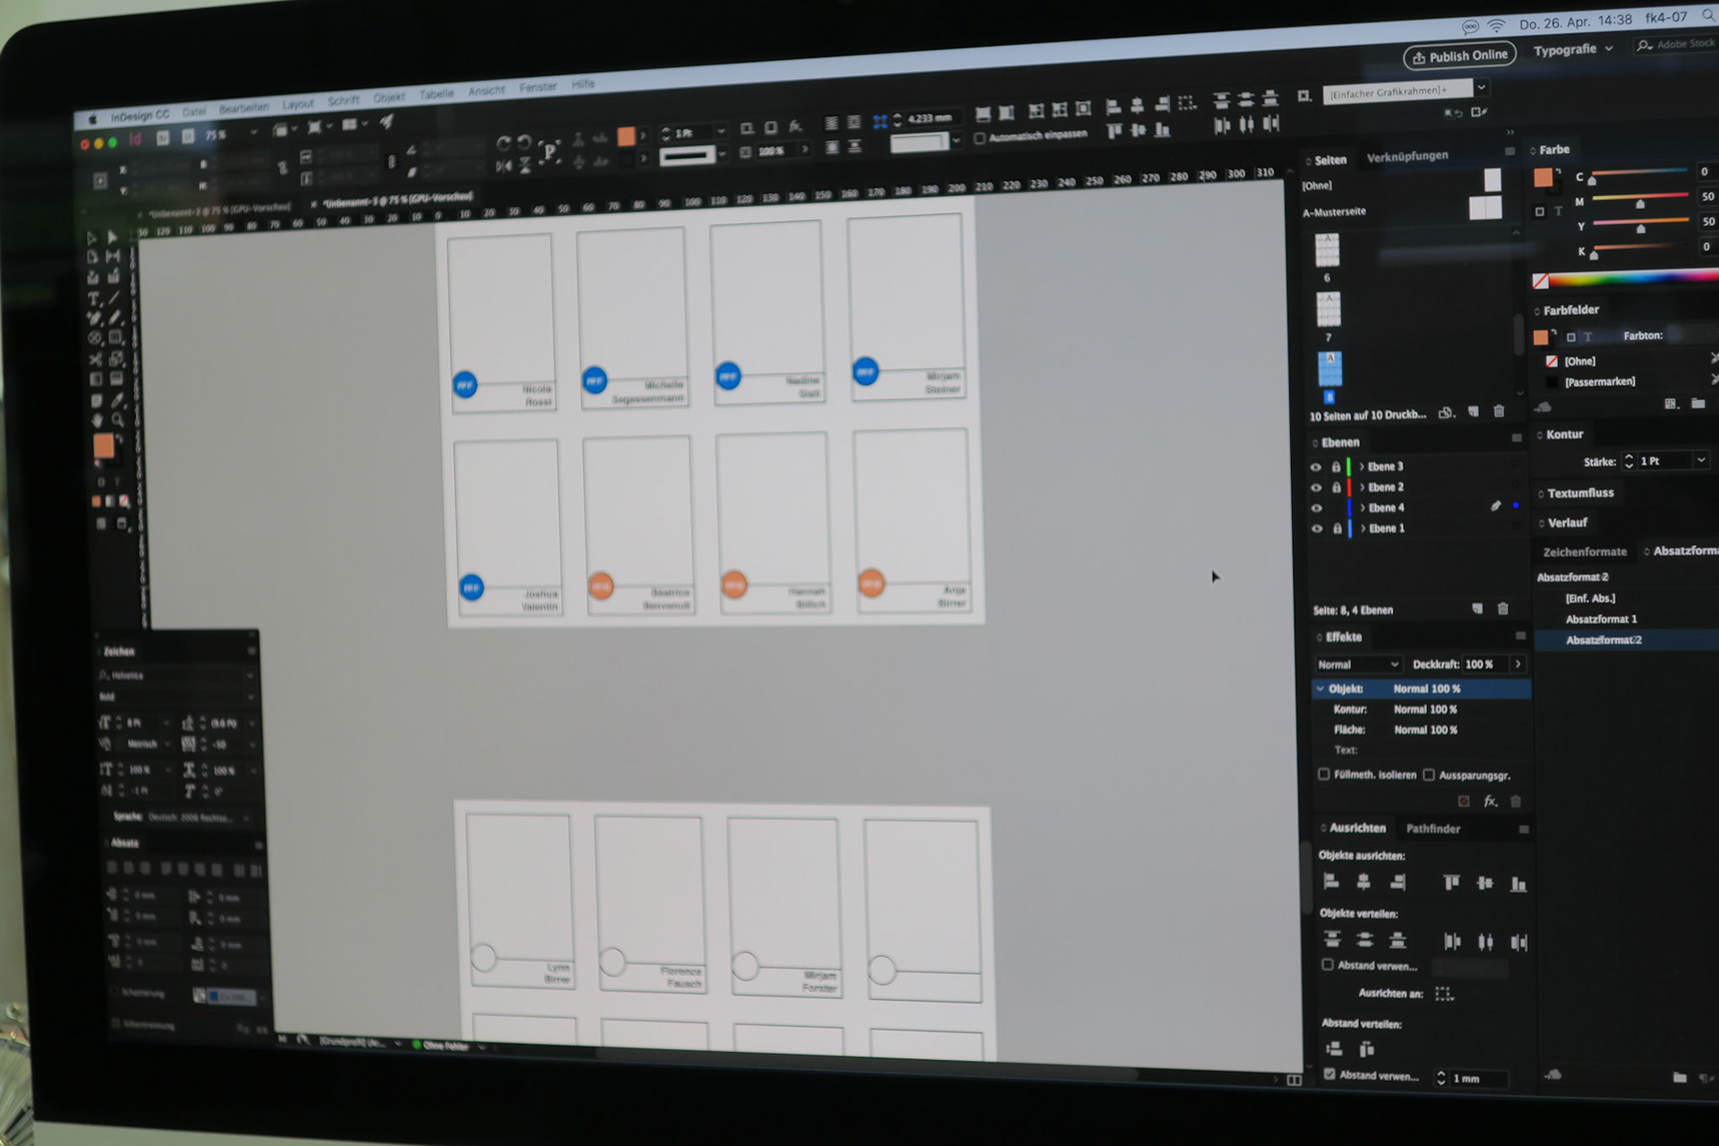Open the Normal blend mode dropdown
Image resolution: width=1719 pixels, height=1146 pixels.
(1357, 664)
